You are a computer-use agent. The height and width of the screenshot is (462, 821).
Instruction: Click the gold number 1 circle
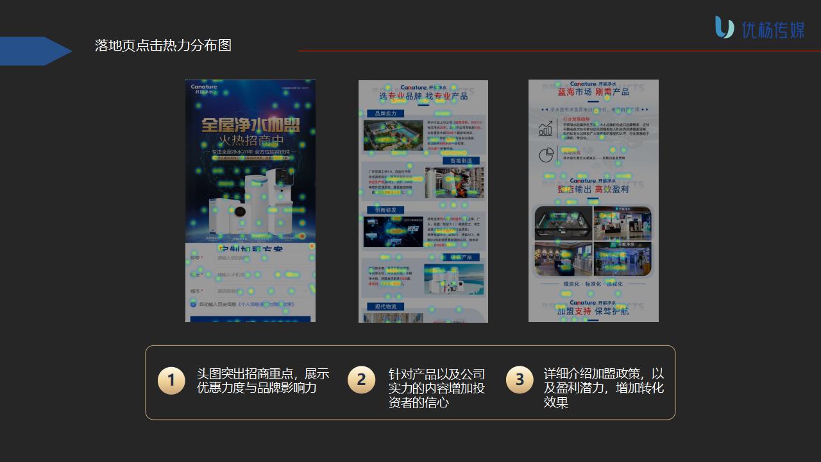tap(171, 381)
